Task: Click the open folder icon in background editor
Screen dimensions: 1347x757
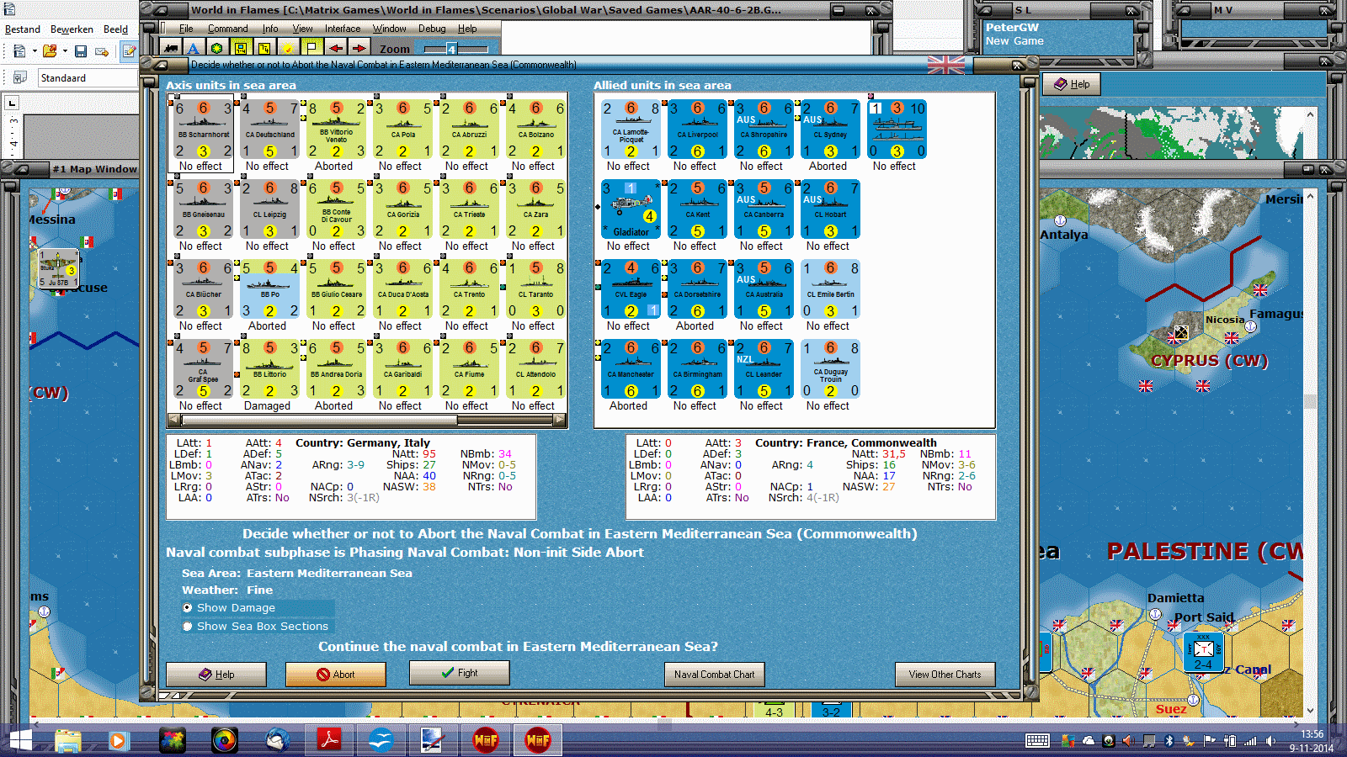Action: pos(50,51)
